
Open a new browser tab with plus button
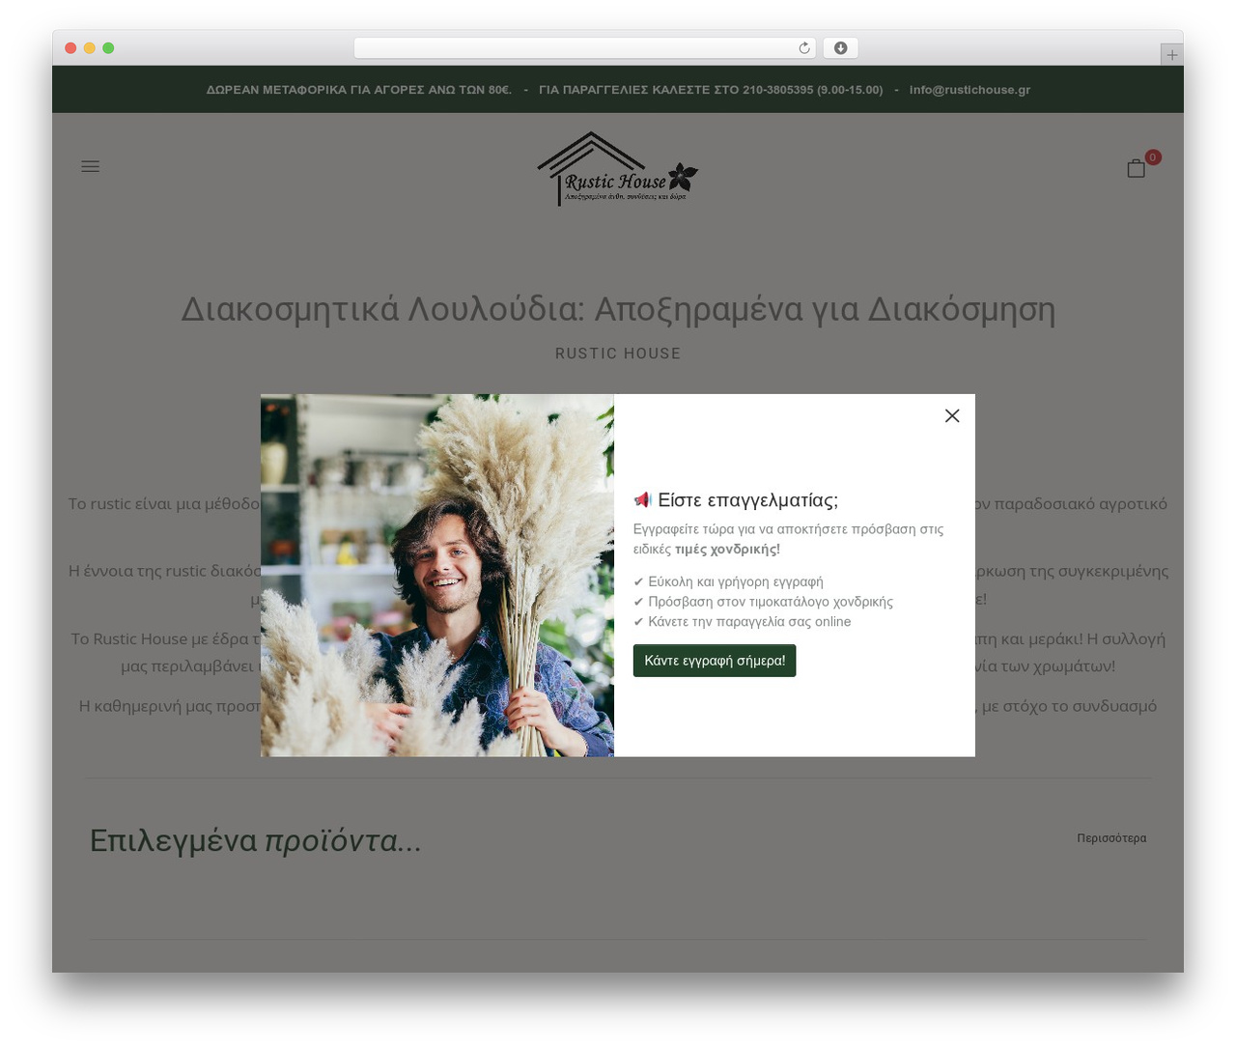(x=1172, y=55)
